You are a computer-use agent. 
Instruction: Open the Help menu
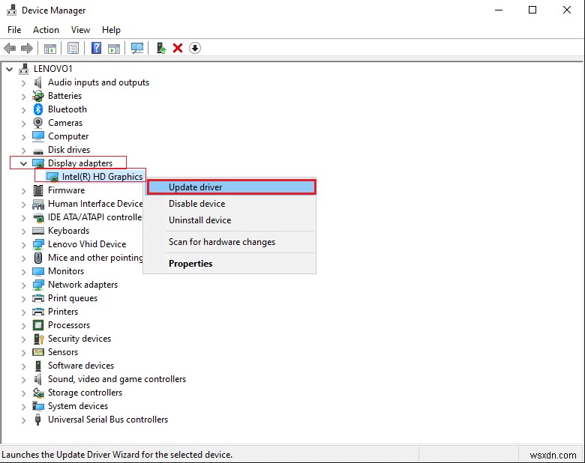pyautogui.click(x=111, y=30)
